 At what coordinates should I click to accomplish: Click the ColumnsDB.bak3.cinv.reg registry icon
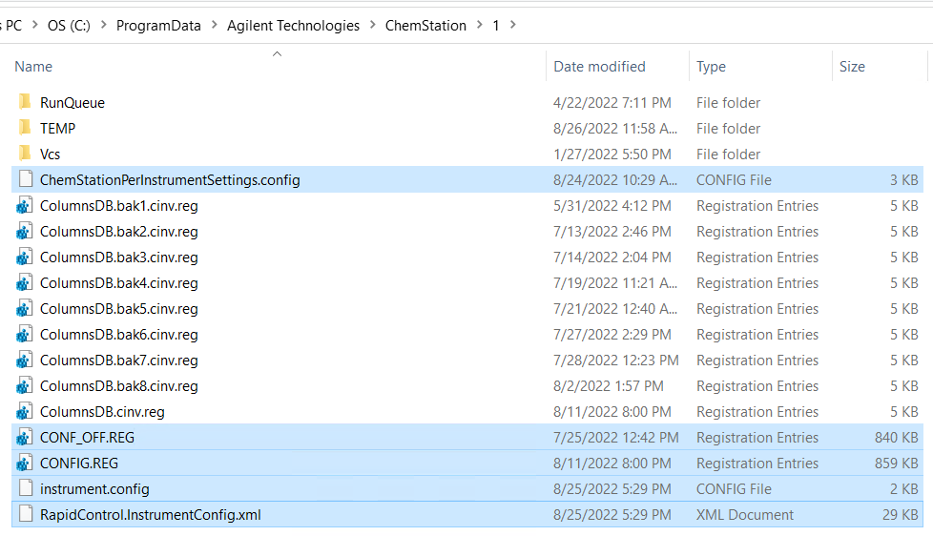pyautogui.click(x=24, y=257)
